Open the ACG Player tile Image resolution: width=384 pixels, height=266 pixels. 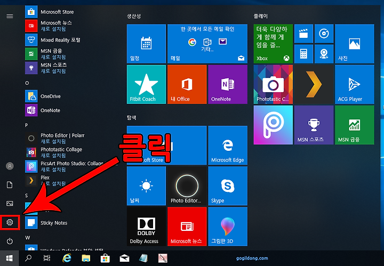354,84
